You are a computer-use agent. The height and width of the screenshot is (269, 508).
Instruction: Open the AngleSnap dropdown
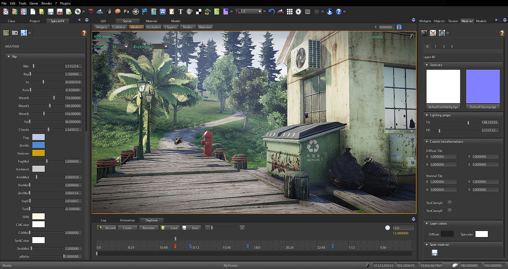click(x=166, y=47)
